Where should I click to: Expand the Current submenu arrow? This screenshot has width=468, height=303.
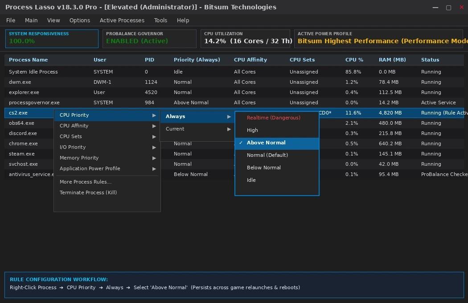(229, 129)
